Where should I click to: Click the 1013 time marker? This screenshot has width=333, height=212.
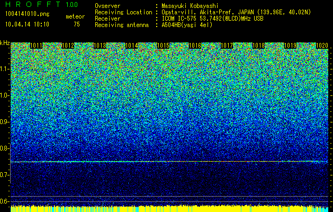[x=100, y=46]
